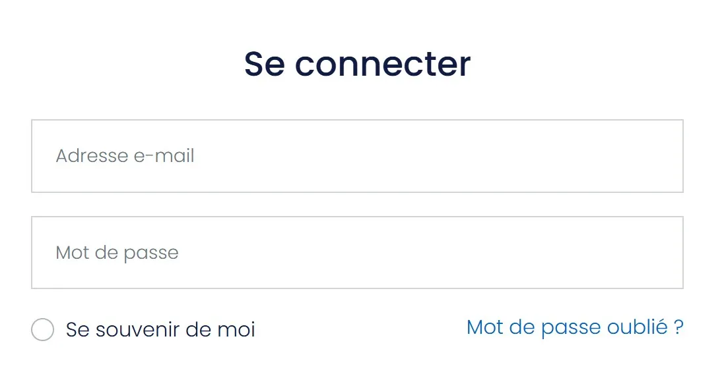Enable the Se souvenir de moi option
726x376 pixels.
42,330
